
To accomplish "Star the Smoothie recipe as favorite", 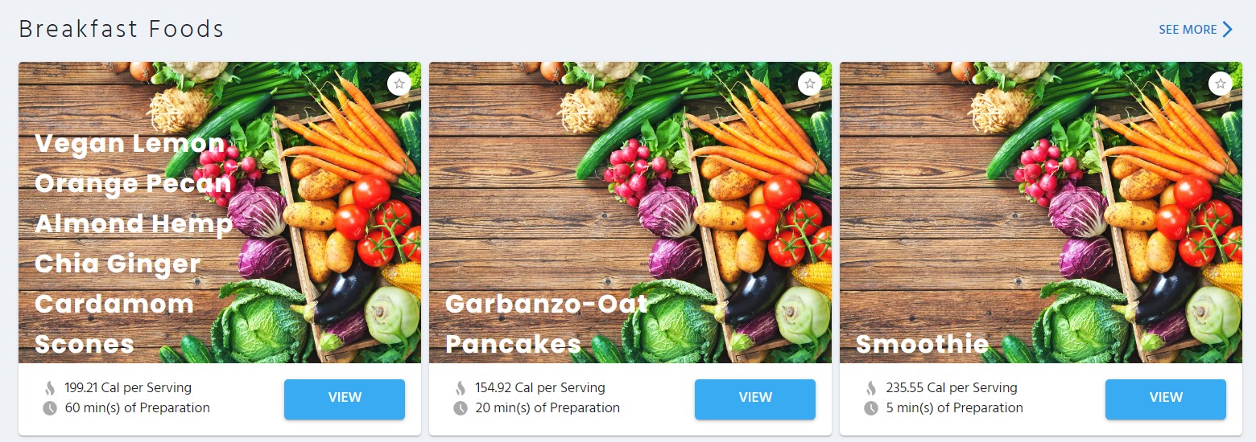I will [x=1221, y=84].
